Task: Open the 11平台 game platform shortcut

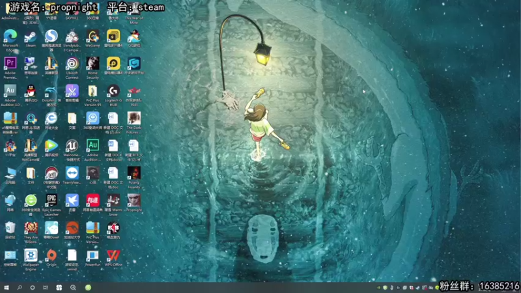Action: point(10,146)
